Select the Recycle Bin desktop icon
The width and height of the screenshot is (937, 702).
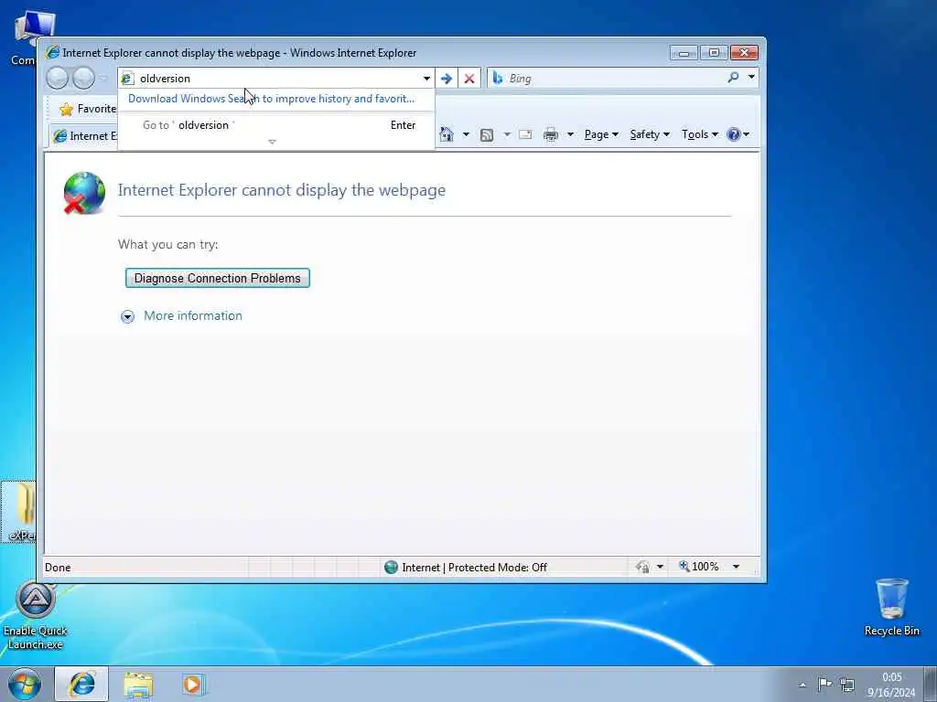coord(891,607)
